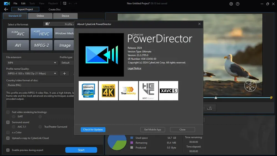
Task: Expand the MP4 file extension dropdown
Action: click(32, 63)
